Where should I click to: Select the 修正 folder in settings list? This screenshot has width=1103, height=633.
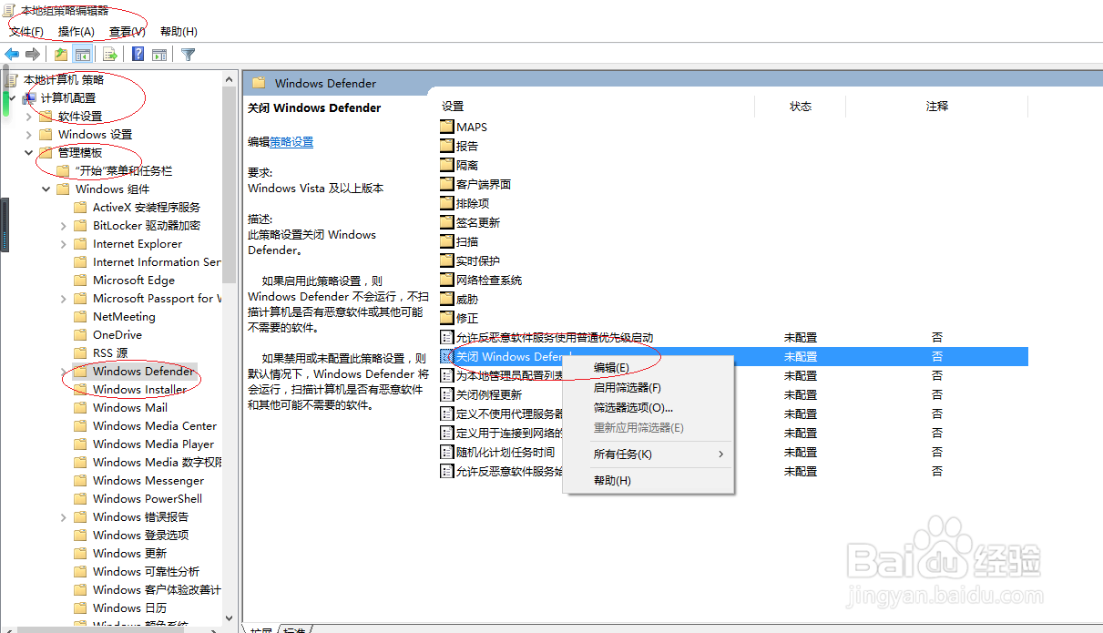tap(459, 318)
